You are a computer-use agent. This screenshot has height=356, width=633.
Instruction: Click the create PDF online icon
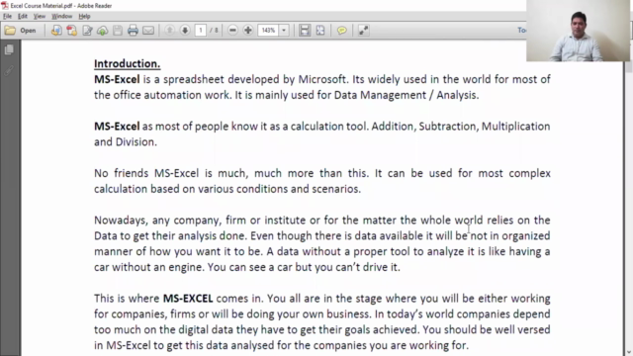click(x=72, y=31)
